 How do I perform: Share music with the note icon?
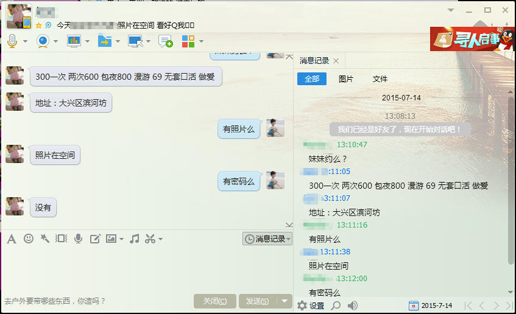tap(134, 239)
